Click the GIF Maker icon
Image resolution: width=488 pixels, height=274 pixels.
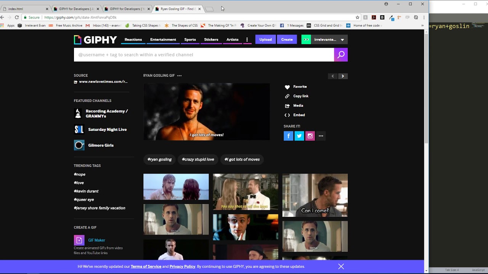click(79, 240)
